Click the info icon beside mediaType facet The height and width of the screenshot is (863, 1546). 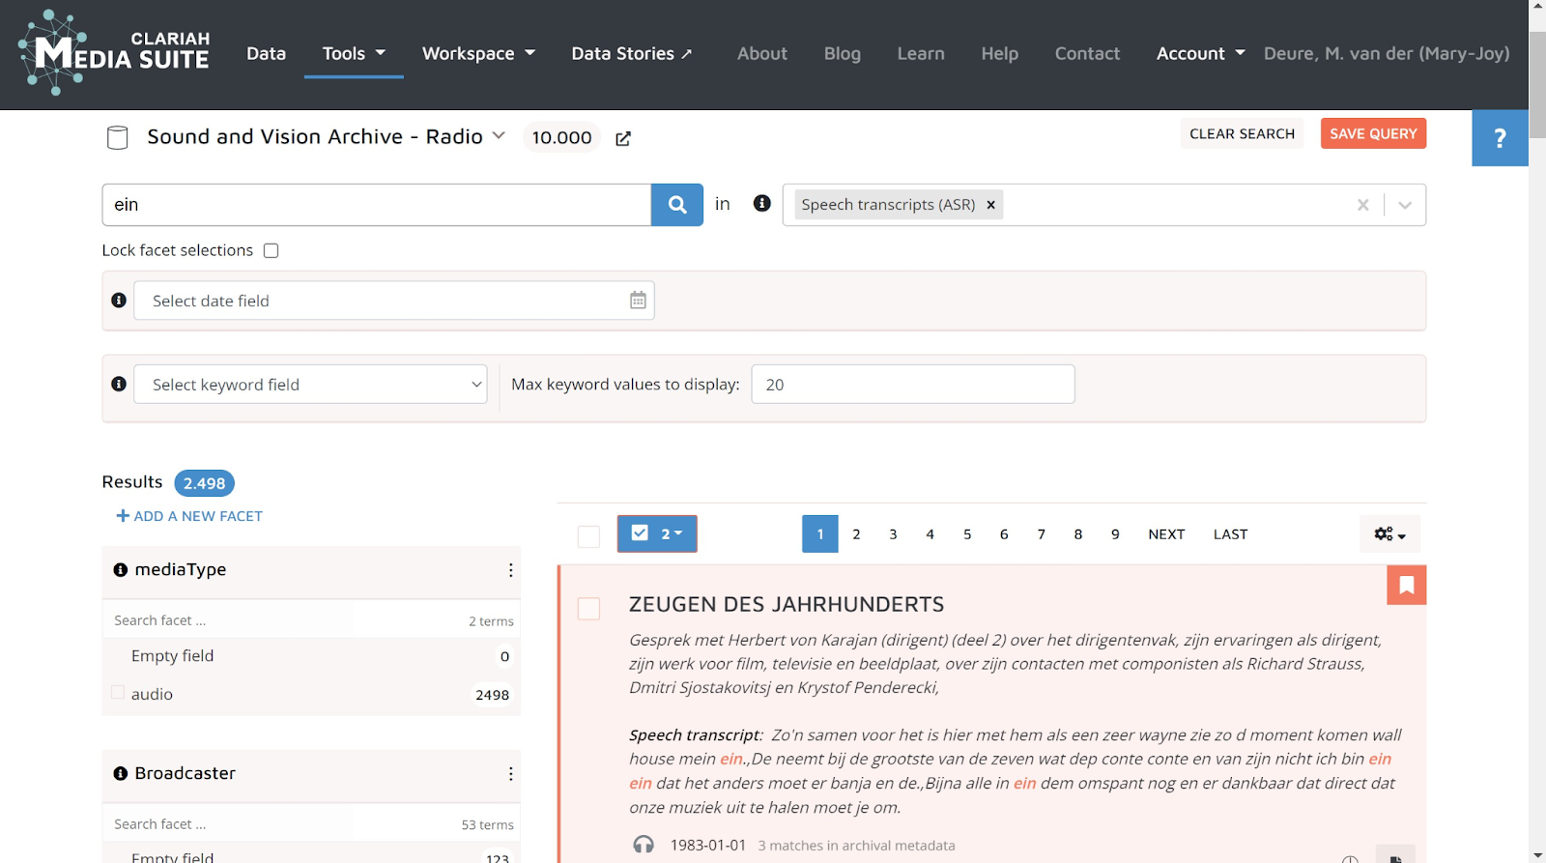tap(121, 570)
